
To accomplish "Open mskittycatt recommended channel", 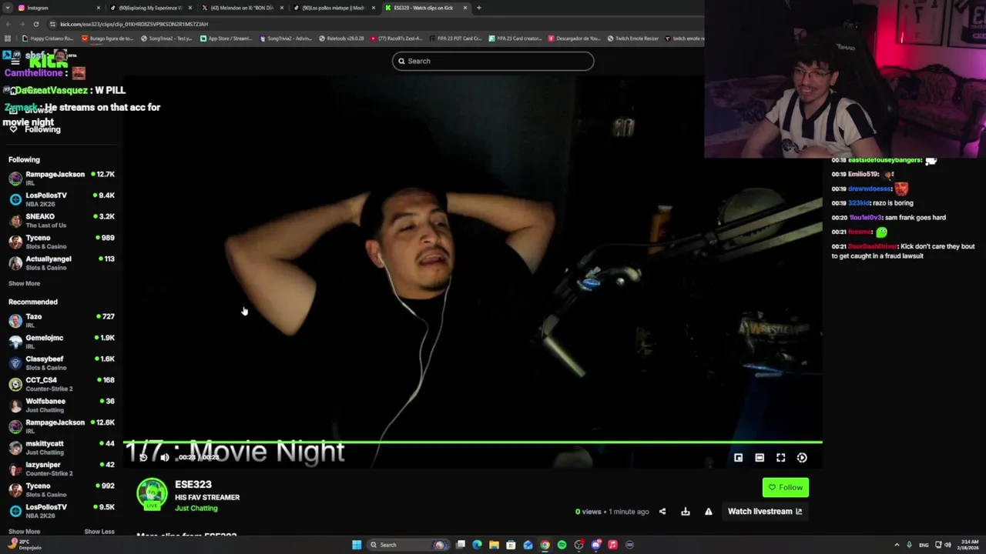I will click(62, 447).
